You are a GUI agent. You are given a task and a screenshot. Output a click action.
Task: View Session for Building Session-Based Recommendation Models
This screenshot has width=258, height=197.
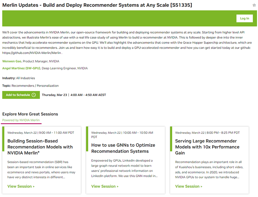coord(21,186)
